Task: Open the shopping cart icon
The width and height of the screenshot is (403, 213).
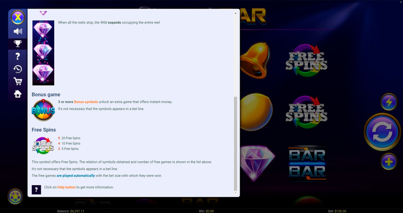Action: [x=18, y=81]
